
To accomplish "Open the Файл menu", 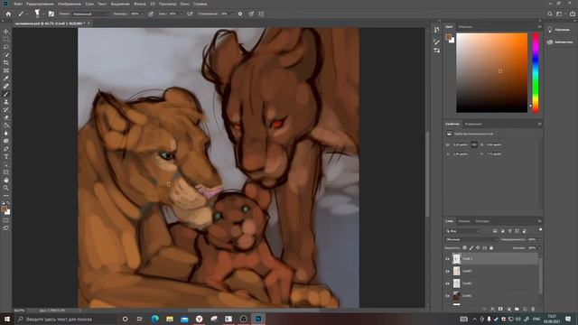I will click(x=18, y=4).
